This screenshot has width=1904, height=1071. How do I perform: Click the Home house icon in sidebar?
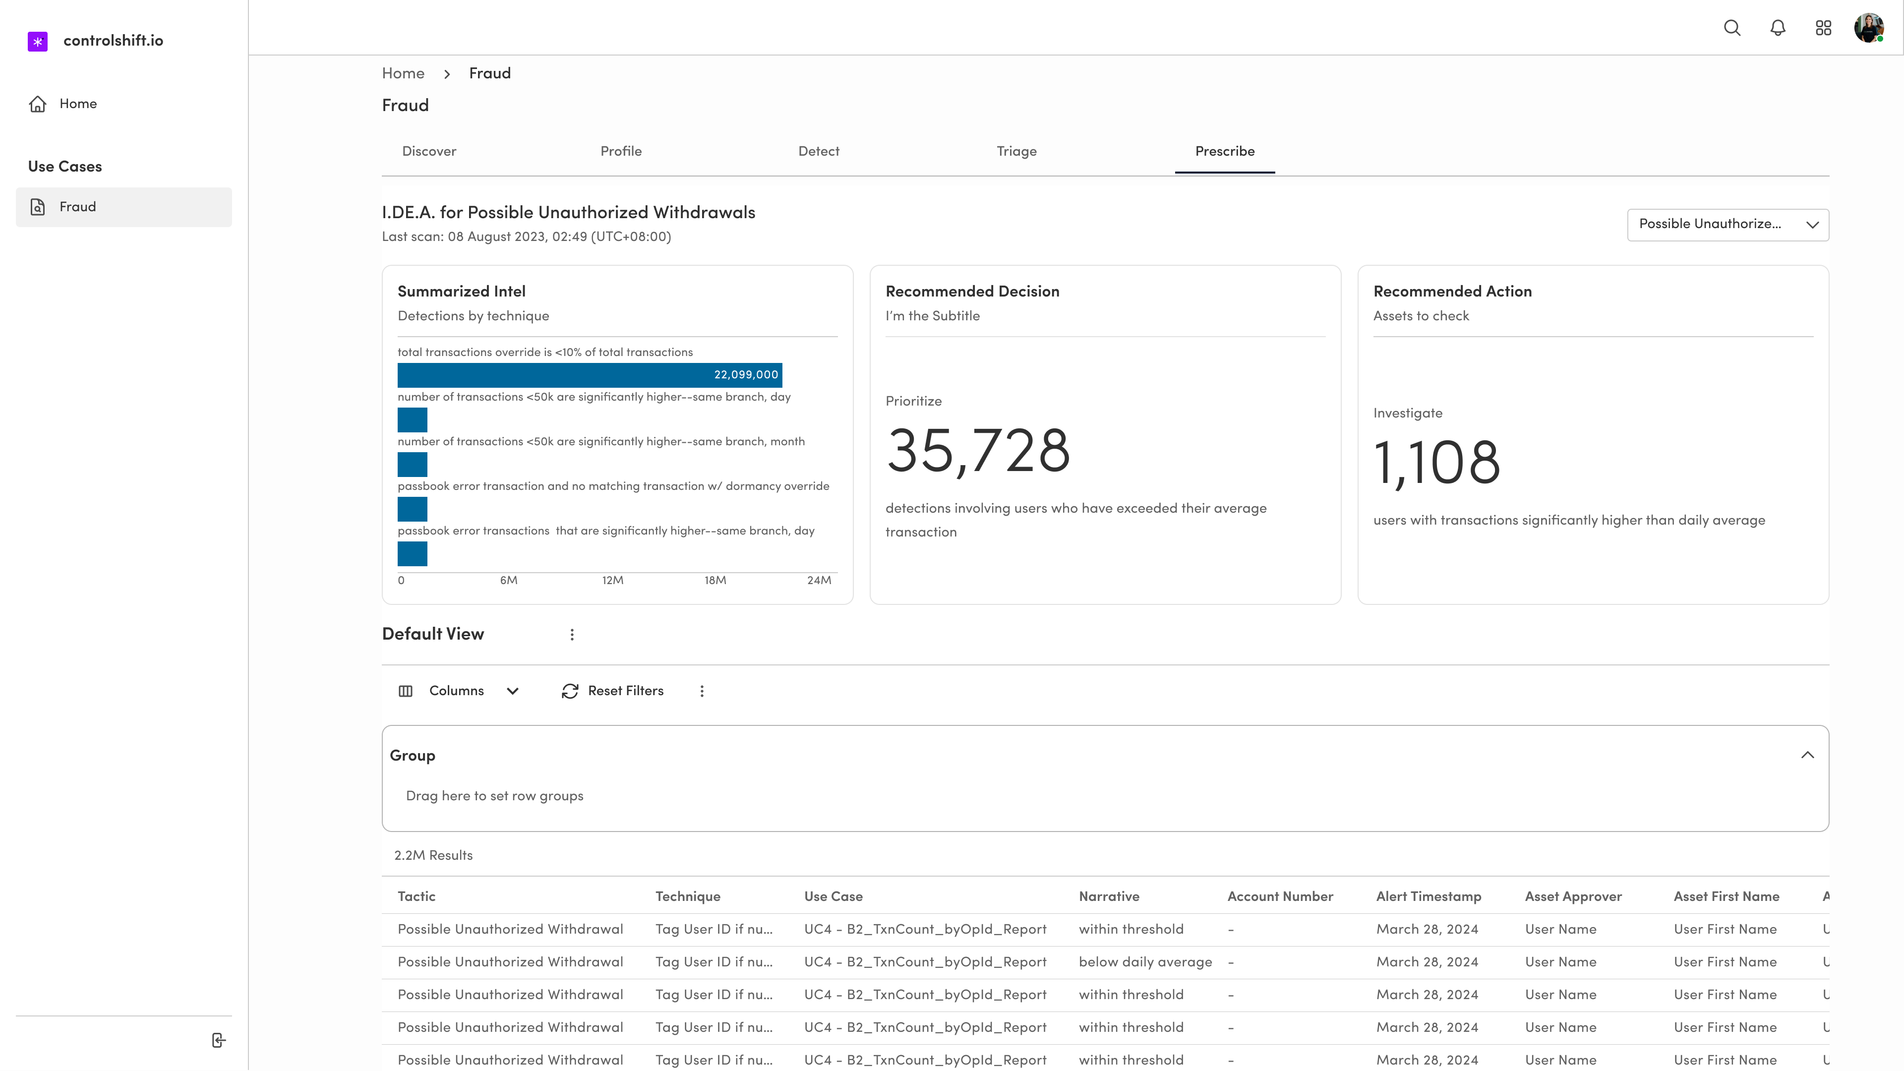[38, 104]
